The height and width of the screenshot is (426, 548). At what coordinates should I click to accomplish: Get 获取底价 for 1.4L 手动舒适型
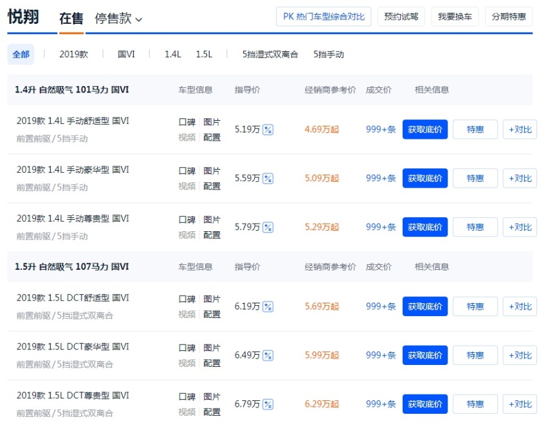point(425,130)
